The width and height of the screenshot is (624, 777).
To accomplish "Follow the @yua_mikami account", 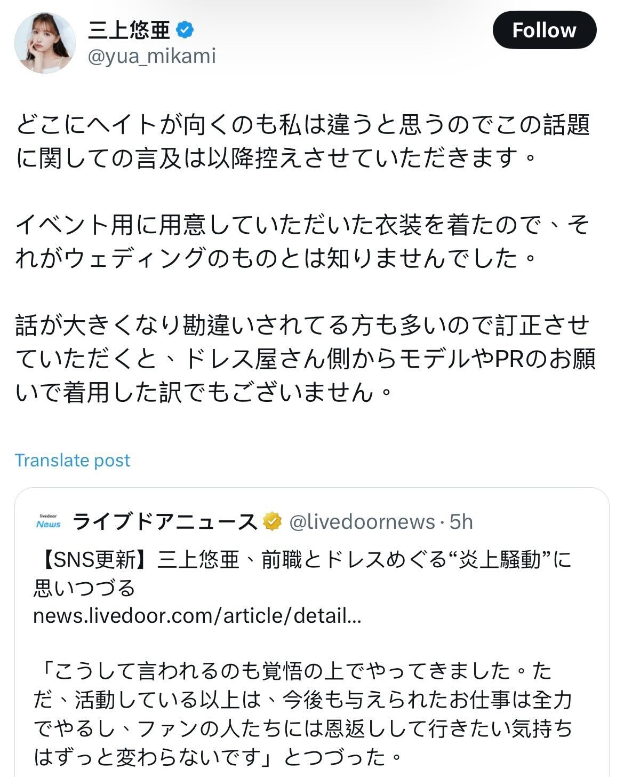I will click(544, 30).
